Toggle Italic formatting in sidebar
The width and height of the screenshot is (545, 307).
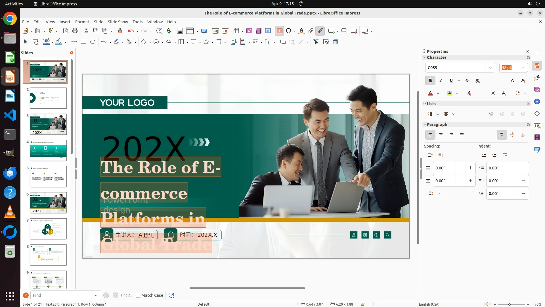(441, 81)
